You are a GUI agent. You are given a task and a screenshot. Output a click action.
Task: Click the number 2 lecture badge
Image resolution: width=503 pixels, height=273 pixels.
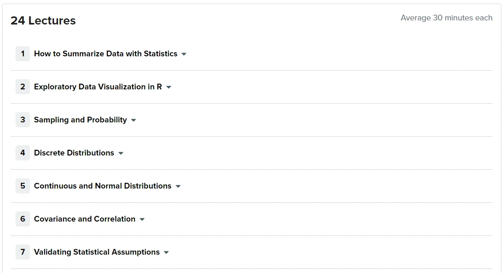23,87
